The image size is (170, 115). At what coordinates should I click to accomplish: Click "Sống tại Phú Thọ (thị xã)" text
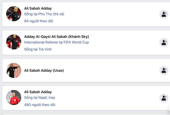tap(44, 14)
